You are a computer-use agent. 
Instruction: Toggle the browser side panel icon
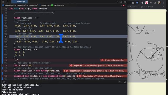coord(155,3)
